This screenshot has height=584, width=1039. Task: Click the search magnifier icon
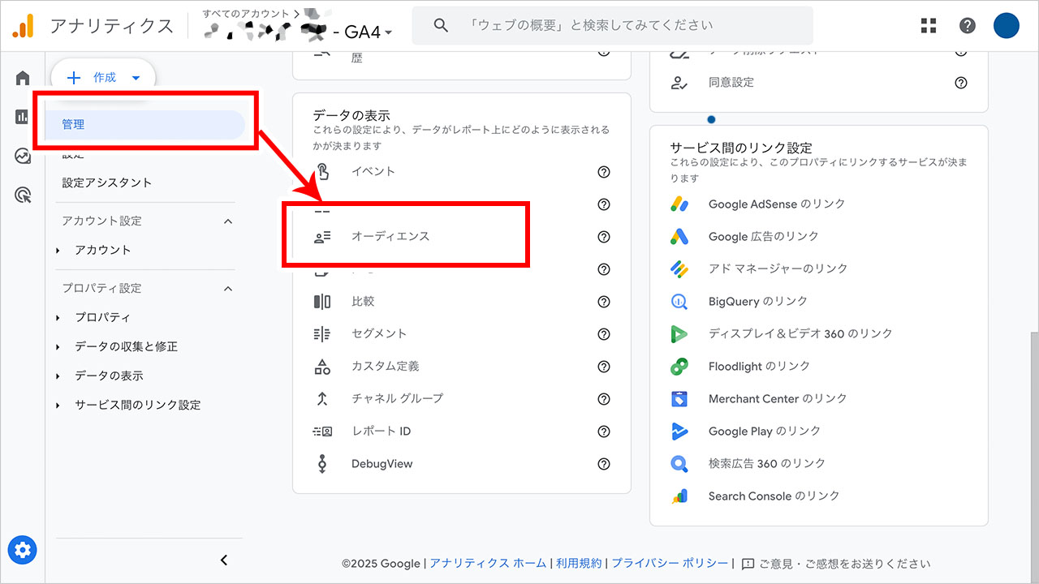point(441,25)
